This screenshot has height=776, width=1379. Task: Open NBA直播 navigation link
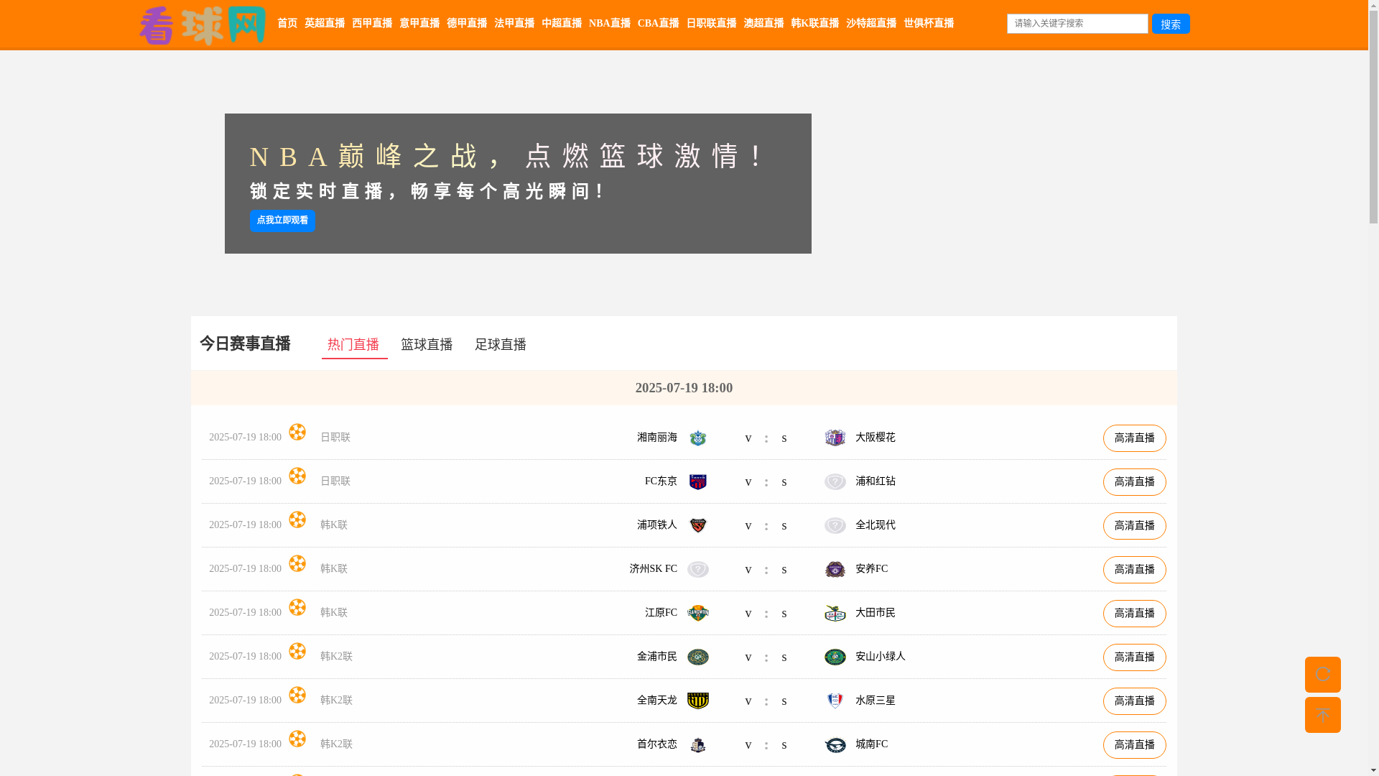click(610, 24)
